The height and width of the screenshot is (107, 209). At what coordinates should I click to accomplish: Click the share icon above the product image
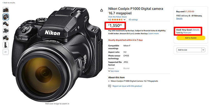101,10
